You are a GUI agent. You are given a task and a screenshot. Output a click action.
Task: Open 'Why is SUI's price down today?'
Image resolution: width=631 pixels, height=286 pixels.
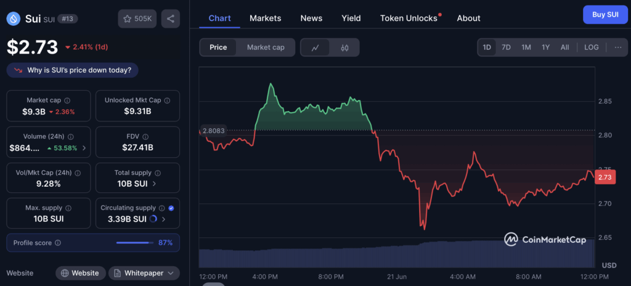coord(73,70)
